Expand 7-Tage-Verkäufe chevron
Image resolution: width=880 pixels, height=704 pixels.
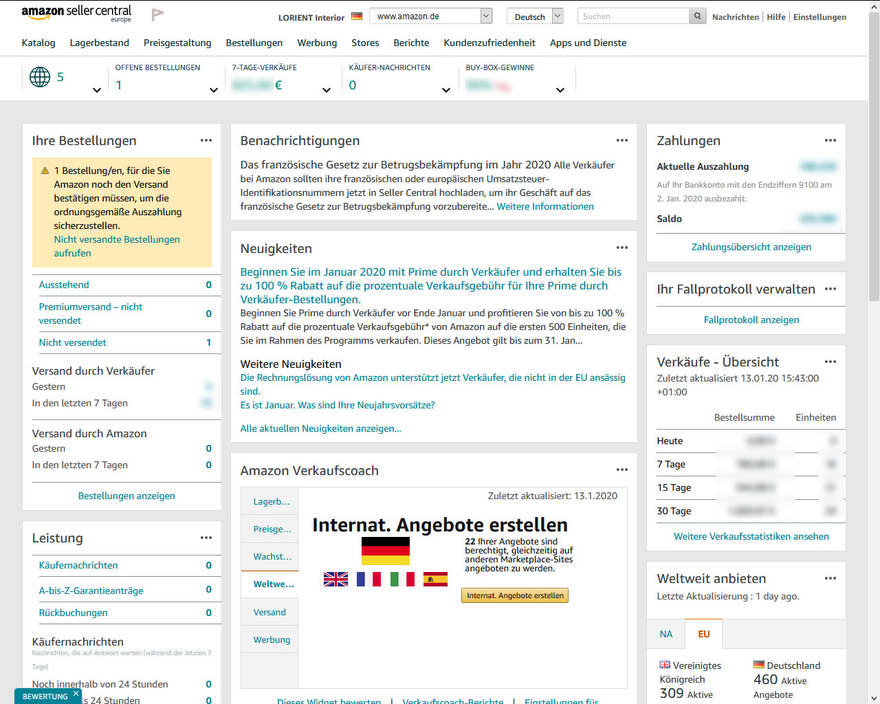point(327,90)
